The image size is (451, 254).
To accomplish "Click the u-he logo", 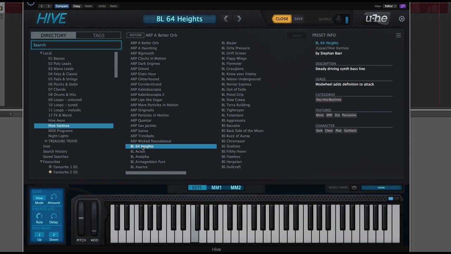I will click(x=376, y=18).
